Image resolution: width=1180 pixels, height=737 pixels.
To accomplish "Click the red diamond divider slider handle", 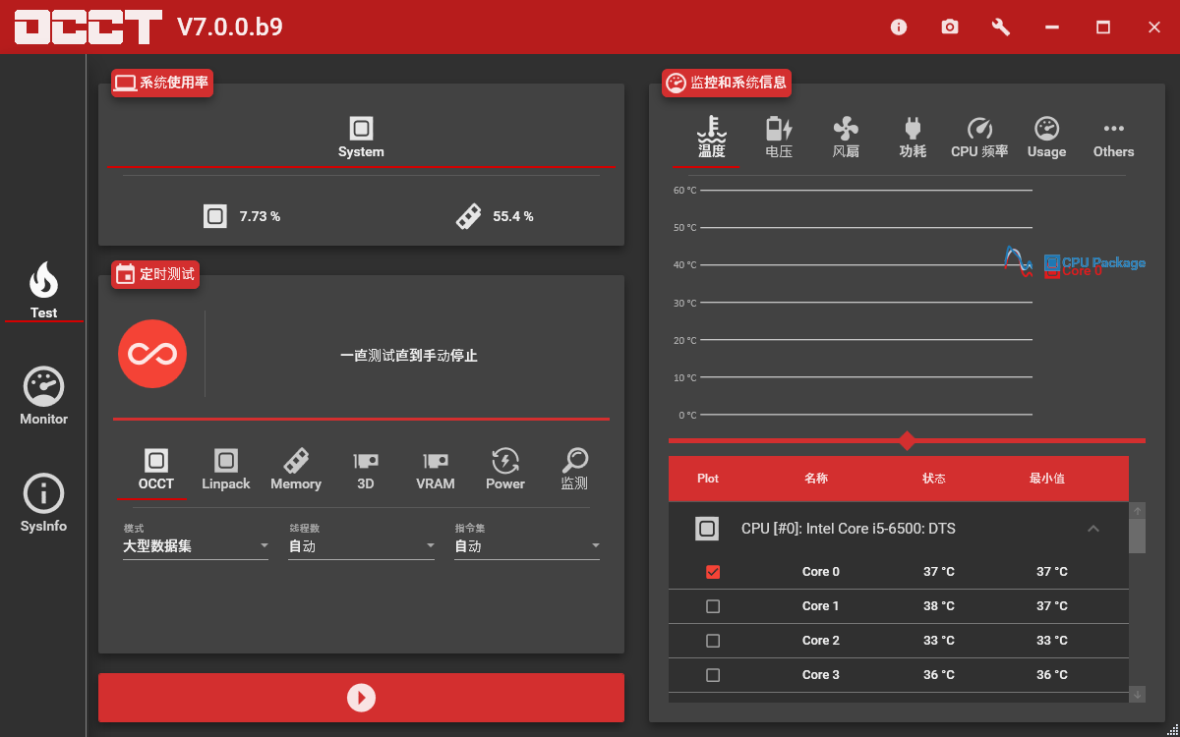I will click(907, 440).
